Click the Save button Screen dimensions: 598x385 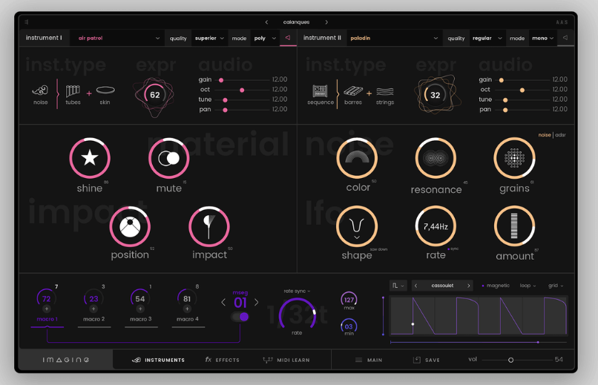click(427, 360)
